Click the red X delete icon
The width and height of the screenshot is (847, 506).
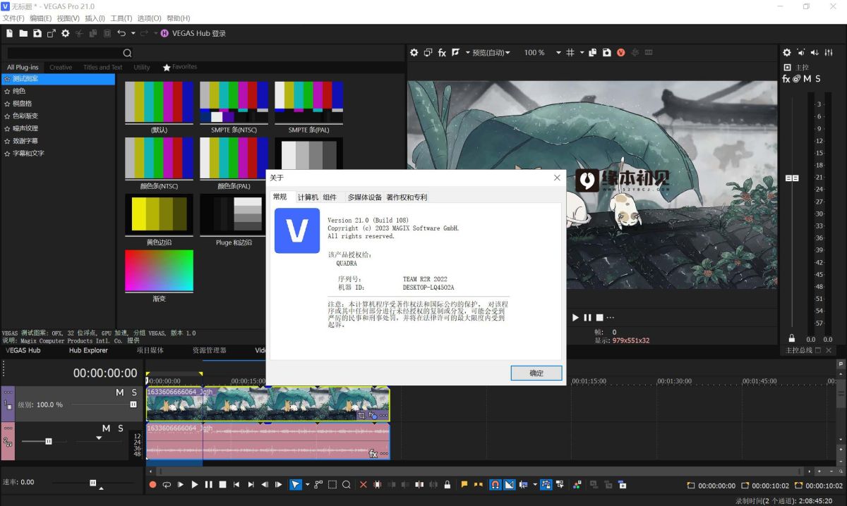coord(364,485)
